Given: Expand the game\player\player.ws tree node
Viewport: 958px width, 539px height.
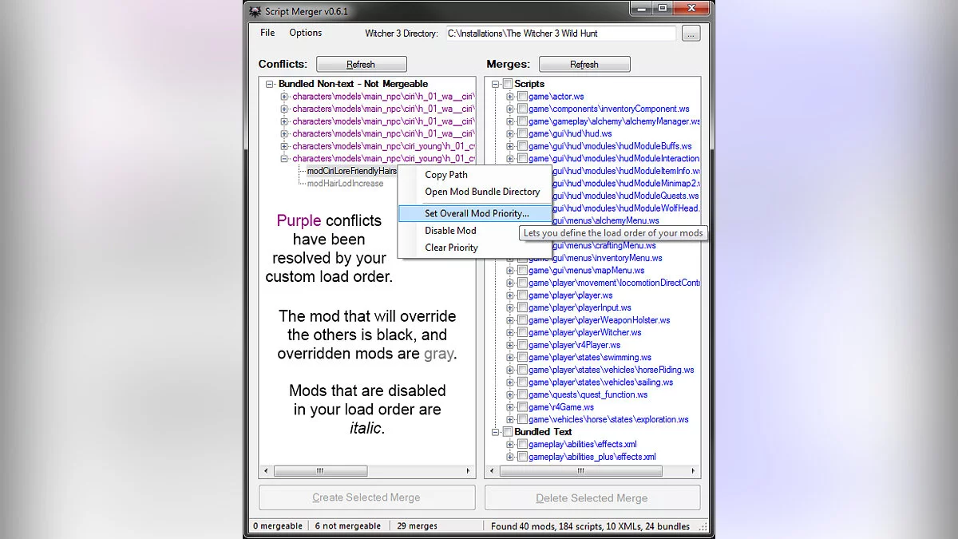Looking at the screenshot, I should point(510,295).
